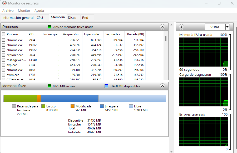Screen dimensions: 237x153
Task: Open the Vistas dropdown arrow
Action: pos(227,27)
